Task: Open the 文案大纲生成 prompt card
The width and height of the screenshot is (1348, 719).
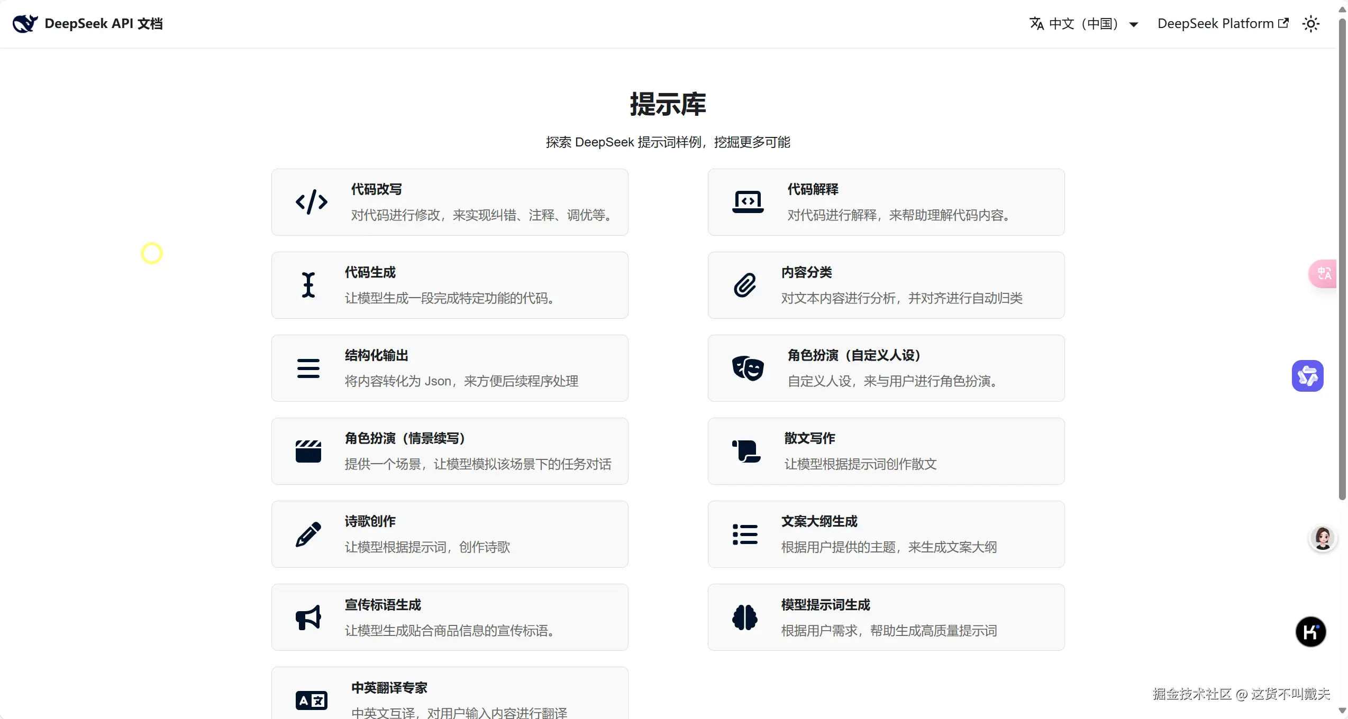Action: pyautogui.click(x=886, y=534)
